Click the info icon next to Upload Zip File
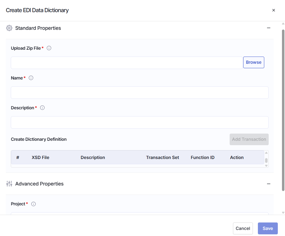 (x=49, y=48)
